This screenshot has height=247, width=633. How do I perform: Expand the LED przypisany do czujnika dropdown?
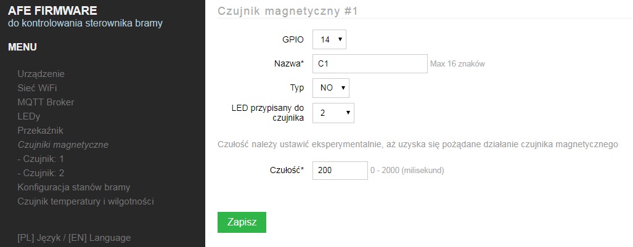click(x=333, y=113)
